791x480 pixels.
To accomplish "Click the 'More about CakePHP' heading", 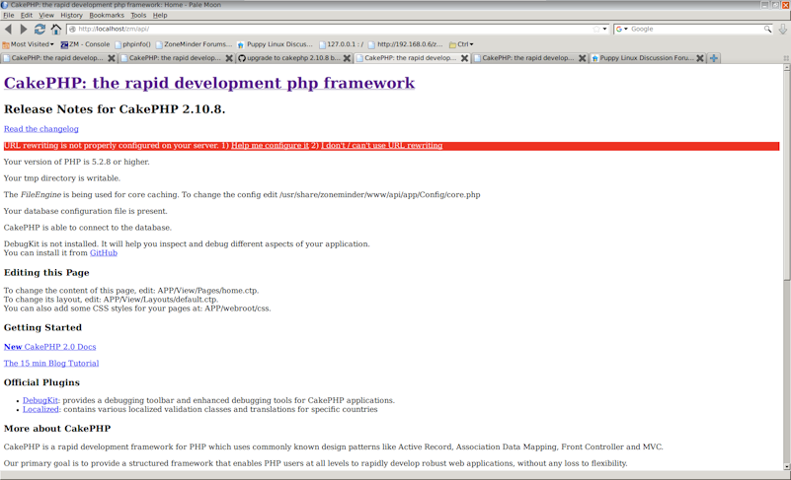I will click(57, 428).
